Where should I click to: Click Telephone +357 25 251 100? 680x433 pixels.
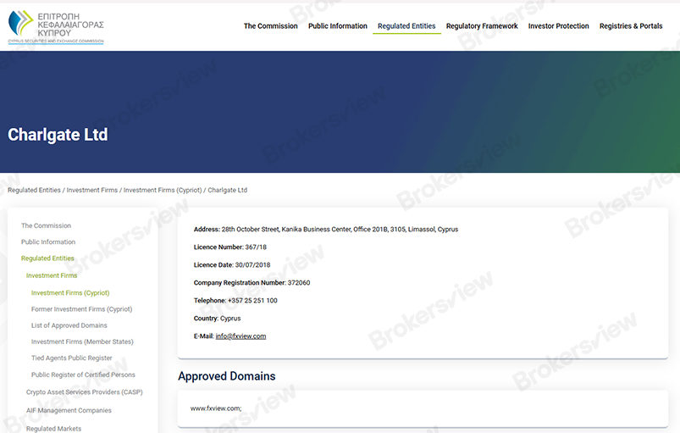[235, 300]
